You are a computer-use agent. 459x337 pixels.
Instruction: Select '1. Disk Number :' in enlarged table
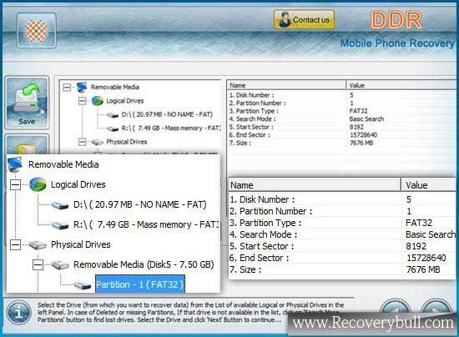262,199
